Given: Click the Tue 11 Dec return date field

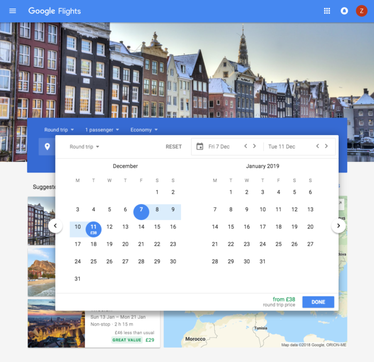Looking at the screenshot, I should pyautogui.click(x=289, y=146).
